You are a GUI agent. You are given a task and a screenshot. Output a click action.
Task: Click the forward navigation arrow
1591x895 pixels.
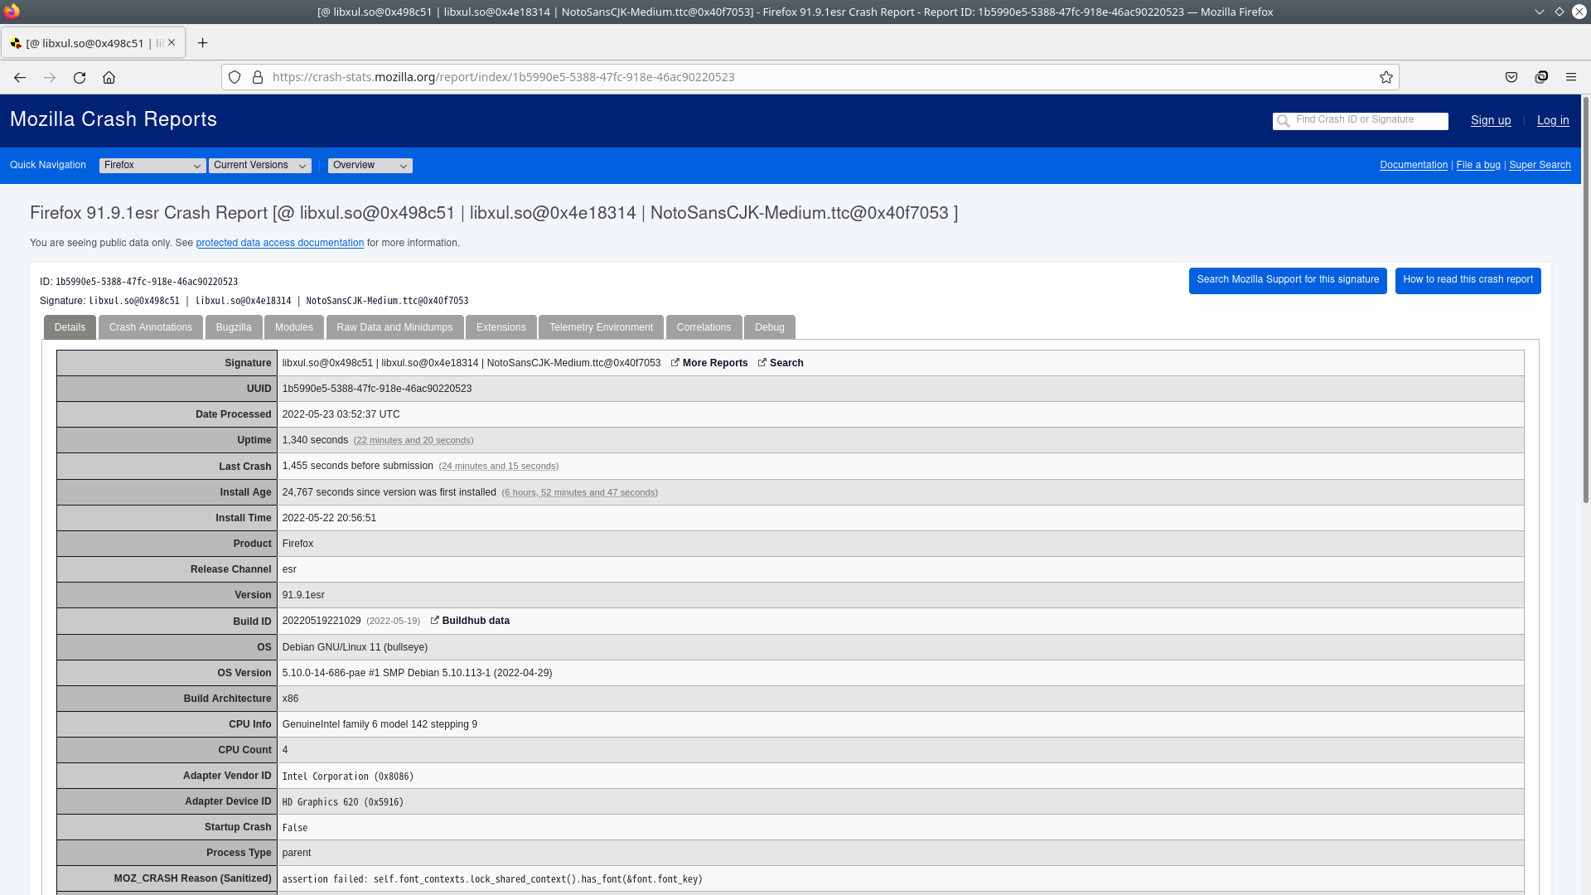50,77
